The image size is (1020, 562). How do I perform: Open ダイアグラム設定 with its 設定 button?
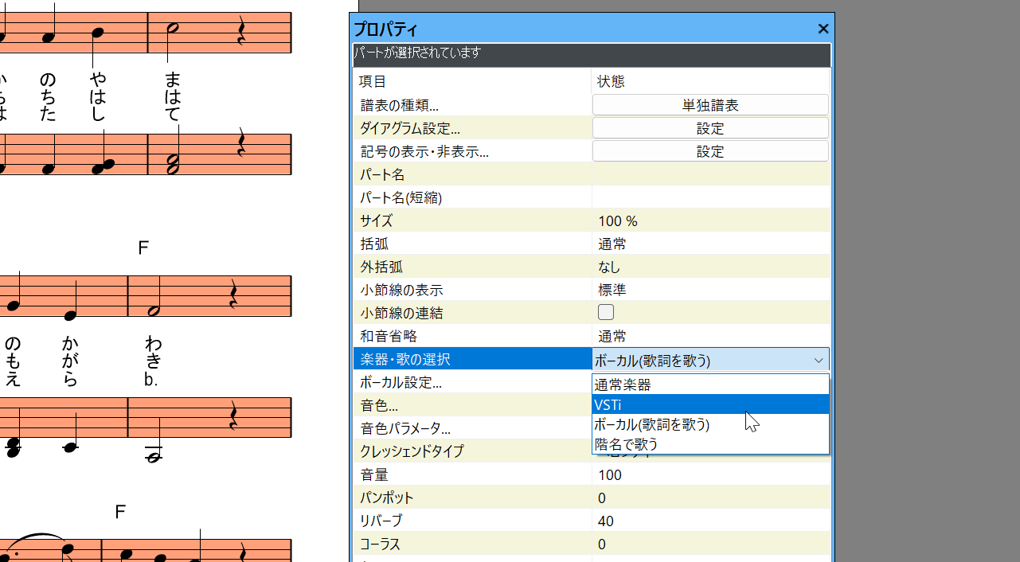[x=709, y=128]
